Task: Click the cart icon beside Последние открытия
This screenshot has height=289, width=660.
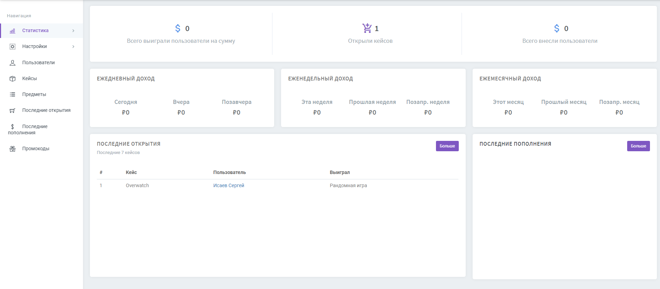Action: point(12,110)
